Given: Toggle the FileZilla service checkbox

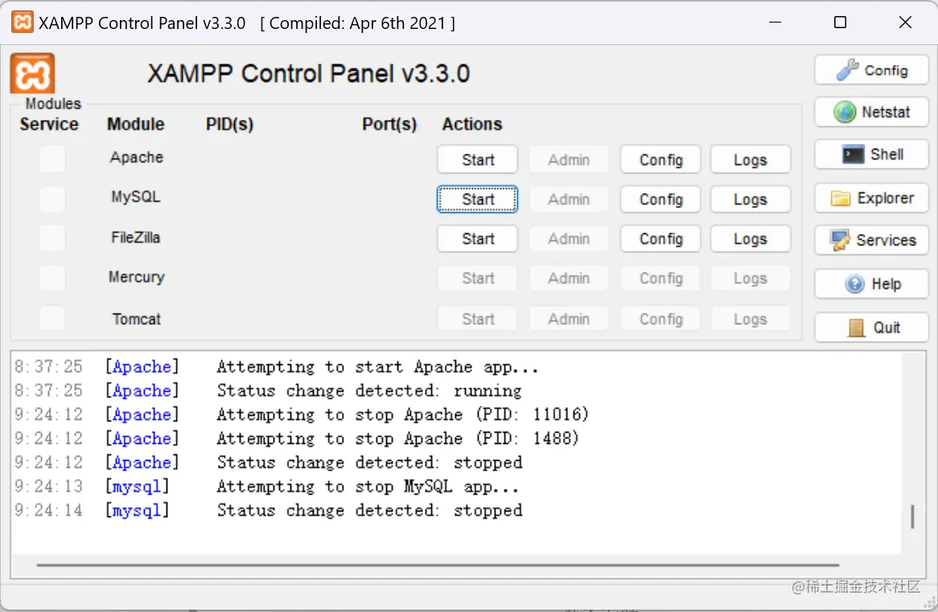Looking at the screenshot, I should click(x=52, y=238).
